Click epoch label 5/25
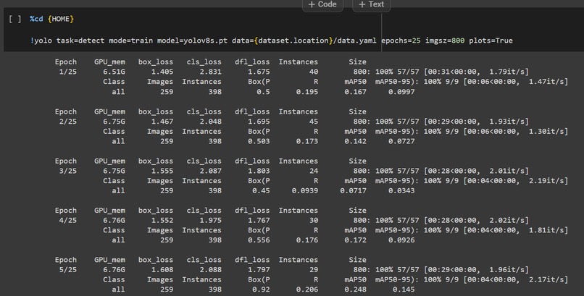The height and width of the screenshot is (296, 584). pos(68,270)
